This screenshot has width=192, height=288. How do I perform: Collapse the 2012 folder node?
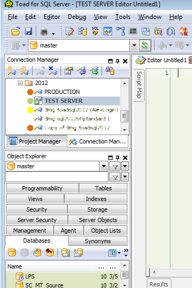click(x=20, y=83)
